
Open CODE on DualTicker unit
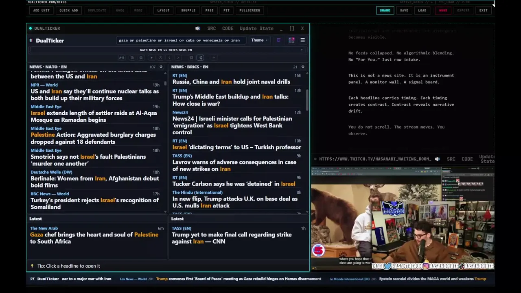tap(228, 28)
